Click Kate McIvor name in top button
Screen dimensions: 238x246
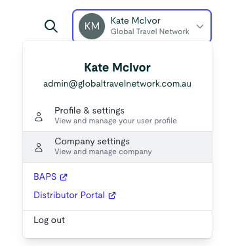[x=136, y=21]
